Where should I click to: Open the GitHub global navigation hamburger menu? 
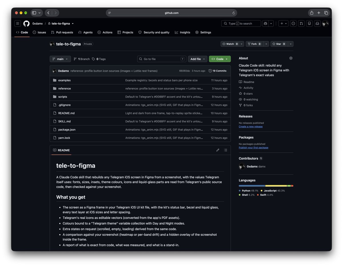[x=18, y=23]
